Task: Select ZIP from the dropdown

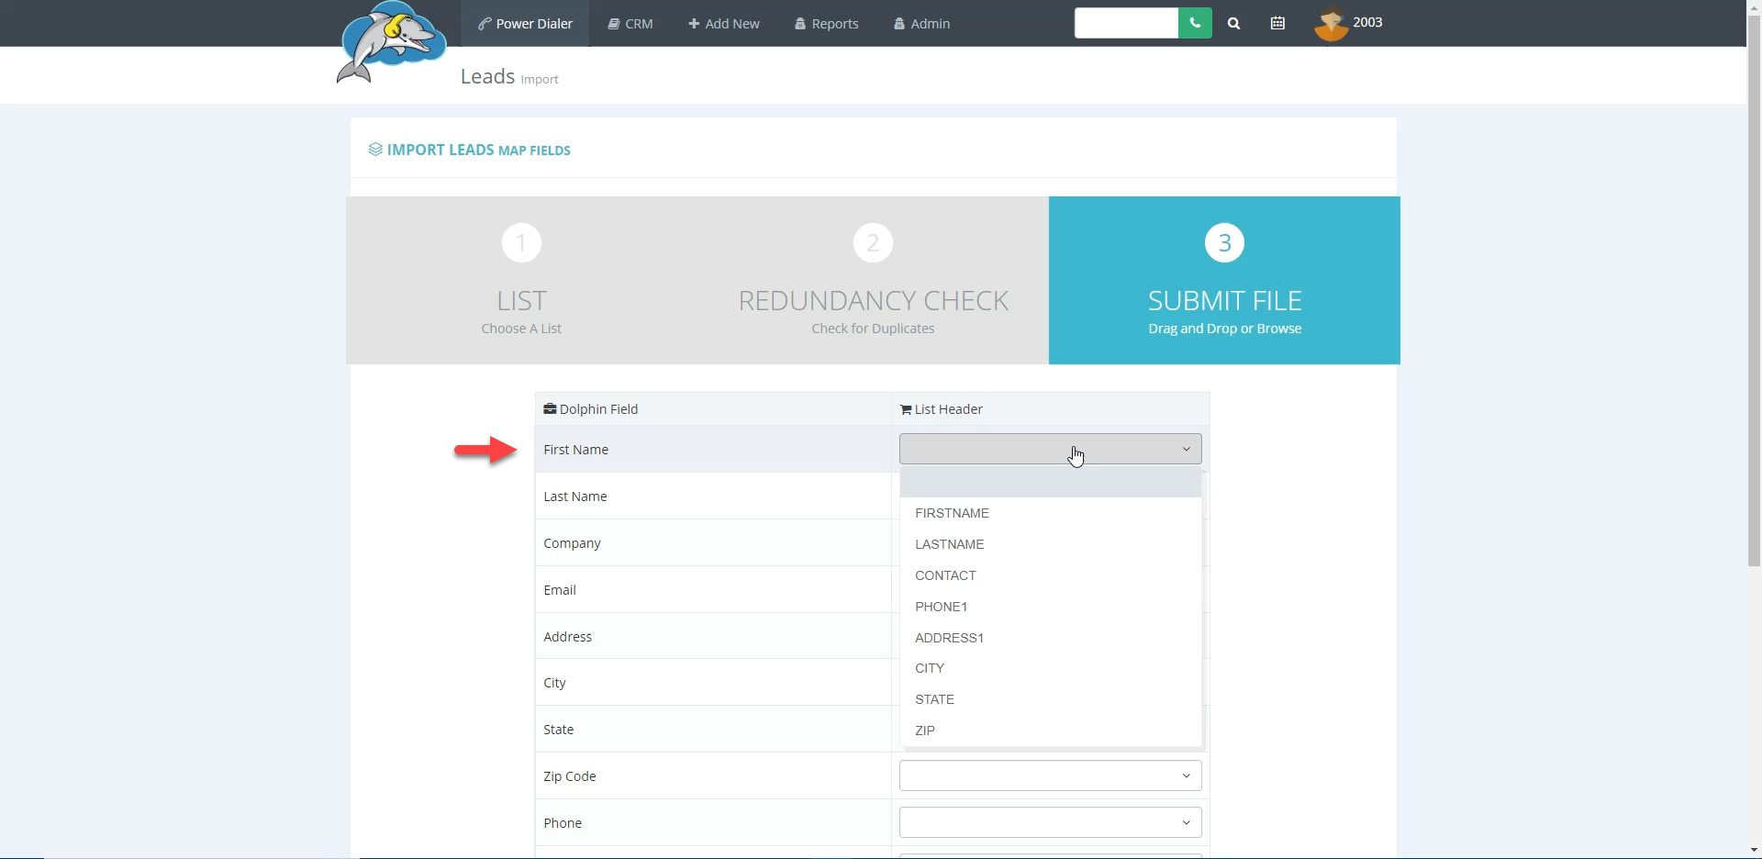Action: 1051,731
